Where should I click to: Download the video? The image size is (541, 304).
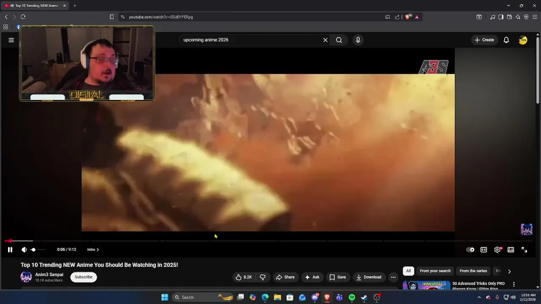pyautogui.click(x=369, y=277)
